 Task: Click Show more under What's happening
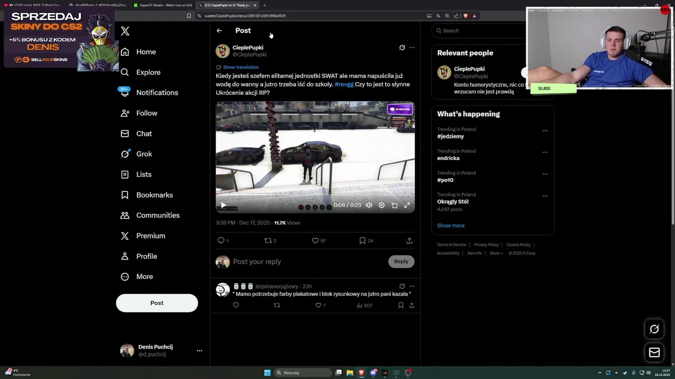[x=451, y=225]
